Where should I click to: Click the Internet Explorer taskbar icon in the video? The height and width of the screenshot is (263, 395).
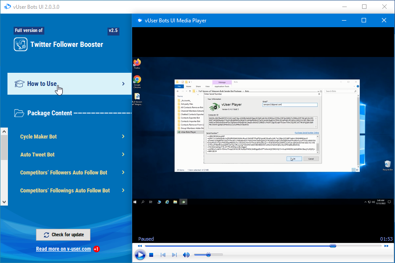pyautogui.click(x=167, y=202)
